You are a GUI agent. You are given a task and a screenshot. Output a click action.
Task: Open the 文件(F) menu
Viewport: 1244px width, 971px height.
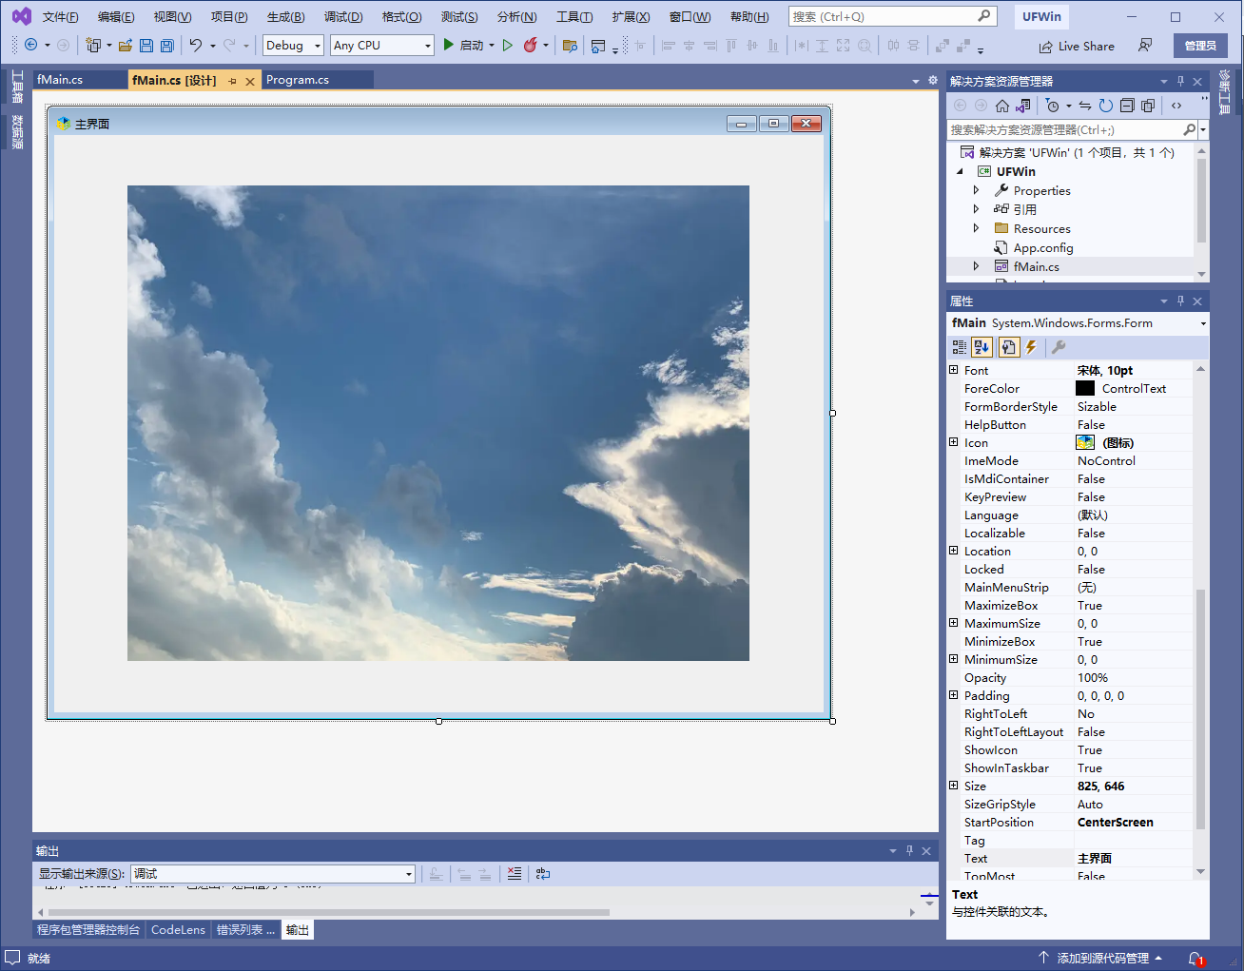point(60,16)
